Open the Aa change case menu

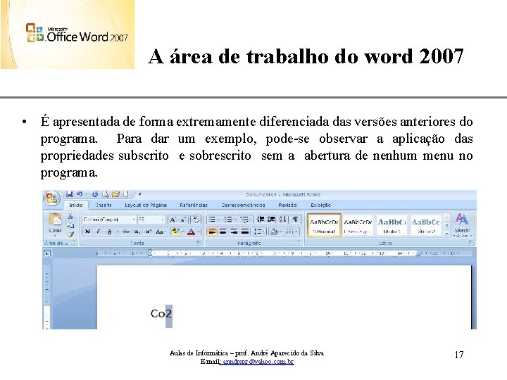coord(160,232)
